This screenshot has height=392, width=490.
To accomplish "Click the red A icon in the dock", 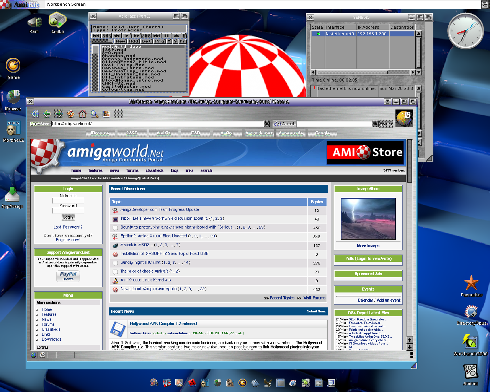I will 192,382.
